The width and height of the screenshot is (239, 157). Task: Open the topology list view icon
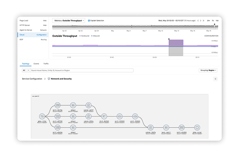click(215, 79)
